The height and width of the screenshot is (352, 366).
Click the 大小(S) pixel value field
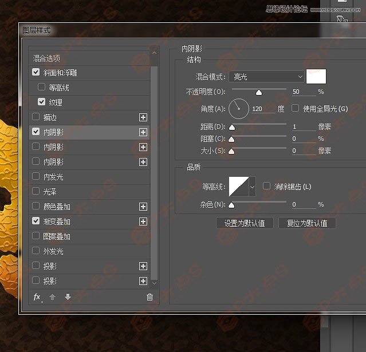[304, 151]
